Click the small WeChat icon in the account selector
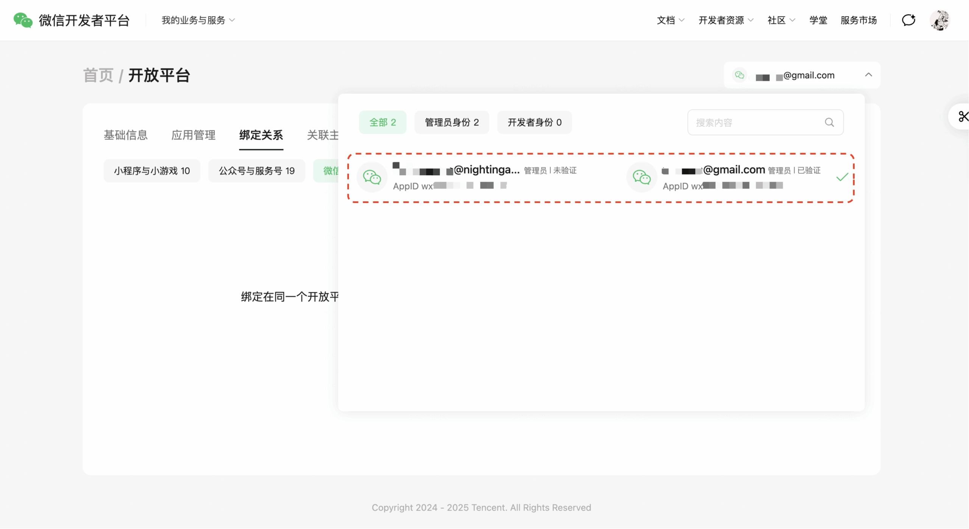The height and width of the screenshot is (529, 969). click(x=739, y=75)
